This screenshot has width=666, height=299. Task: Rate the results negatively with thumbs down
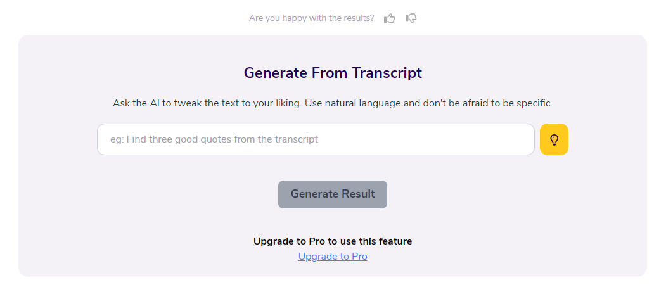(x=411, y=18)
